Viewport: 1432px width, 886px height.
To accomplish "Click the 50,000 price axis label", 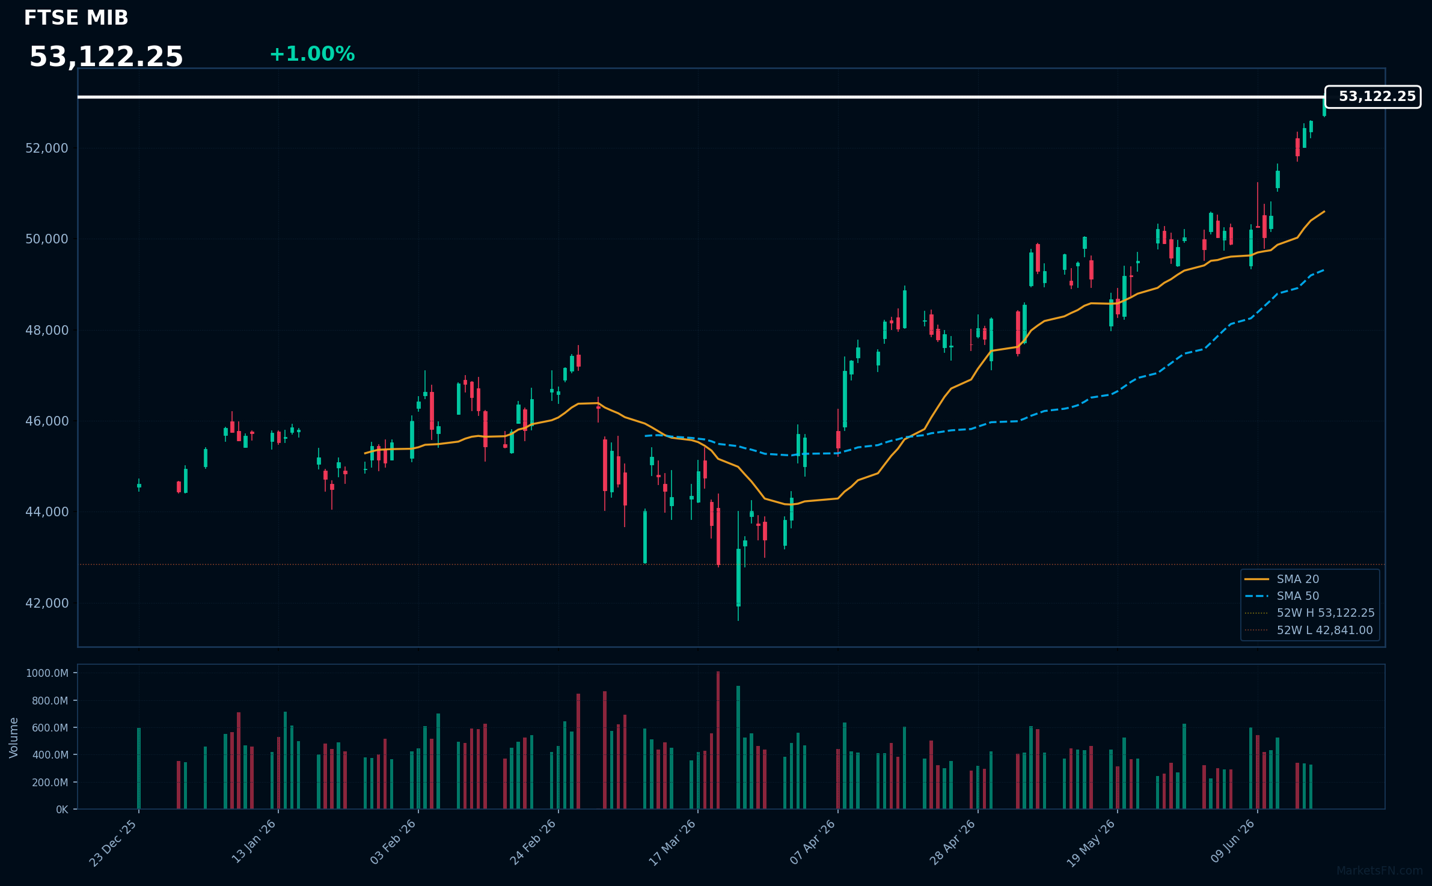I will pyautogui.click(x=47, y=239).
